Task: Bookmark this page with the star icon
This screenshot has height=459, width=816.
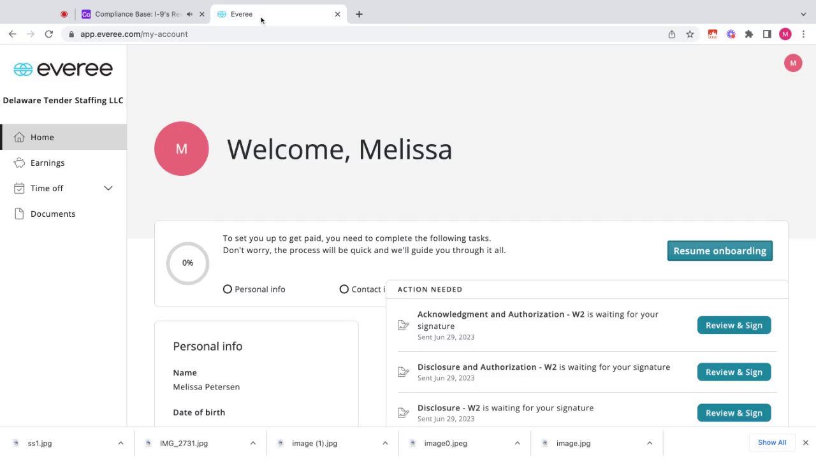Action: pyautogui.click(x=690, y=34)
